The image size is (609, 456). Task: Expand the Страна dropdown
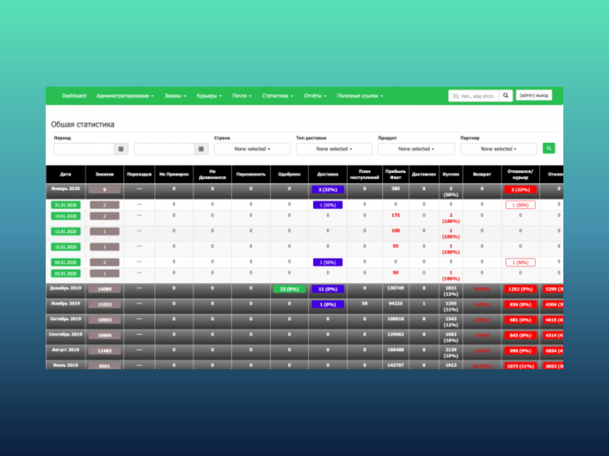pos(252,149)
